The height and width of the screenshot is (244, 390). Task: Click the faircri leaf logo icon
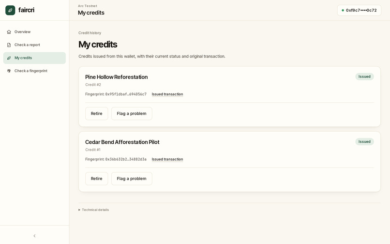coord(10,10)
